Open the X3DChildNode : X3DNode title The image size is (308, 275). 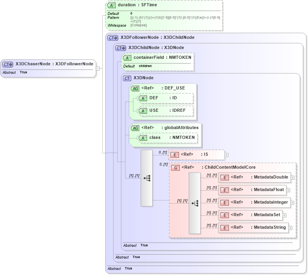[x=156, y=47]
